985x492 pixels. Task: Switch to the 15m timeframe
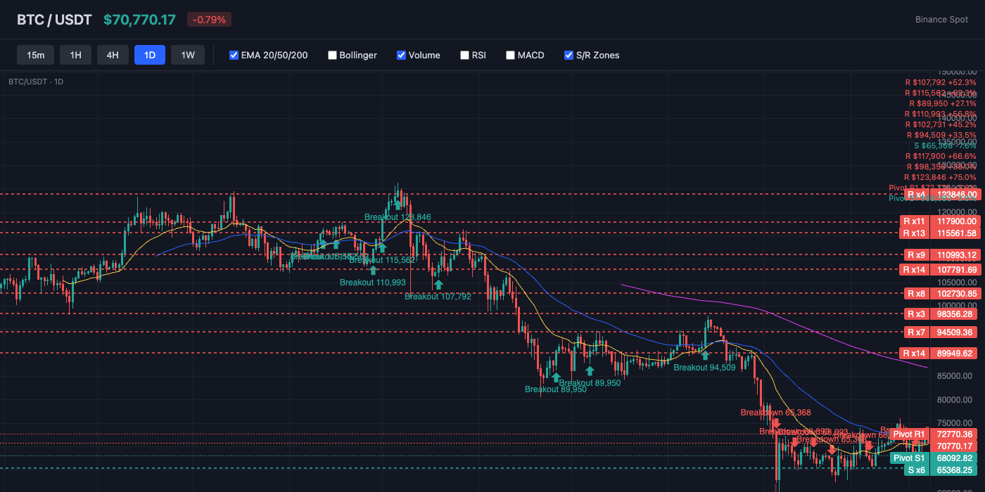(35, 54)
